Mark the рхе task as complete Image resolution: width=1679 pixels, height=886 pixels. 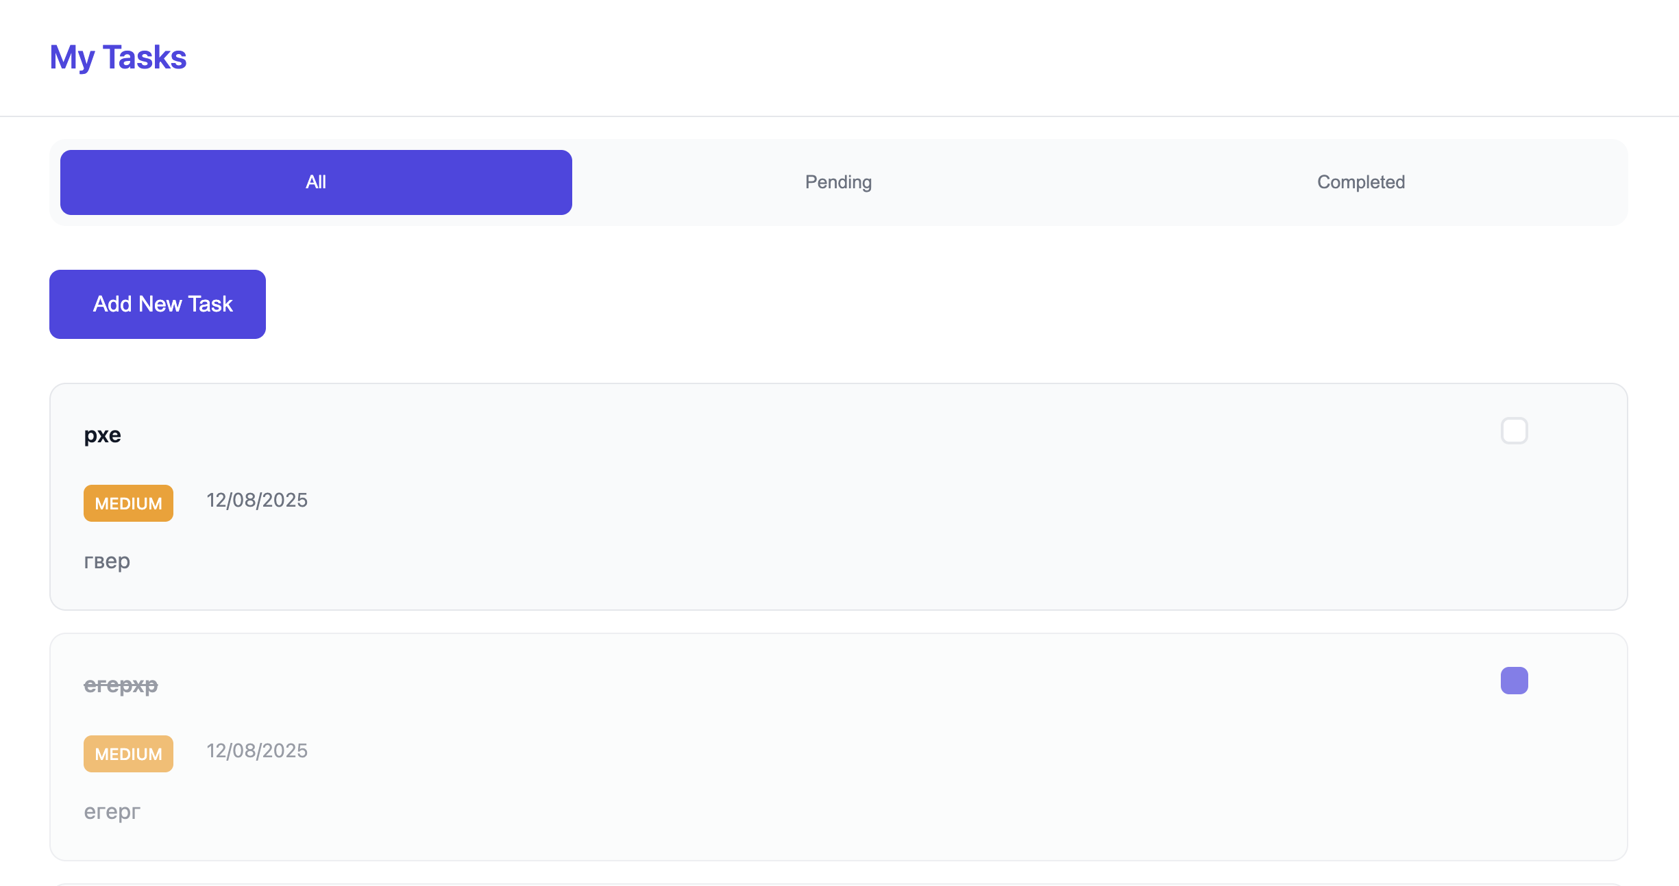tap(1514, 431)
